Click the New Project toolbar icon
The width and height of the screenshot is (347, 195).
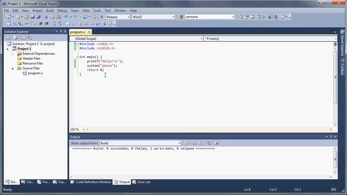click(x=9, y=17)
